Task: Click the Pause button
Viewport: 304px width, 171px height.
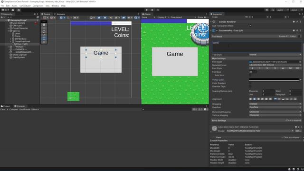Action: coord(152,10)
